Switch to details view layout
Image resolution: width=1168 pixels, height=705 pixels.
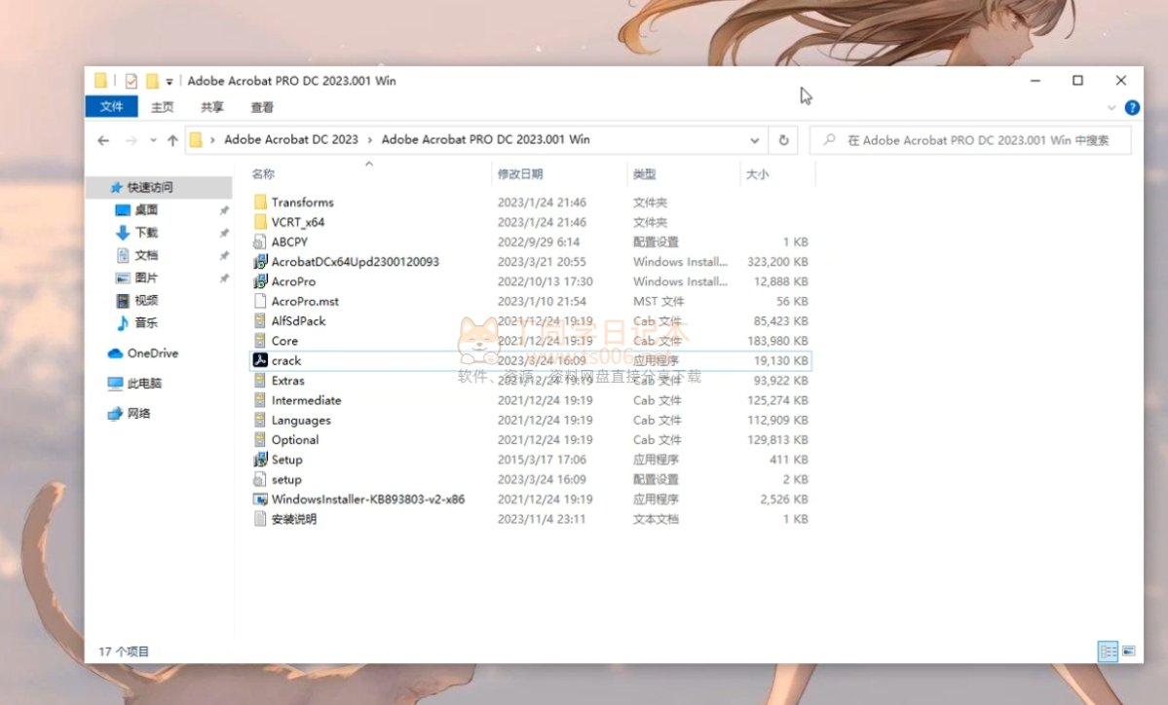pyautogui.click(x=1108, y=650)
